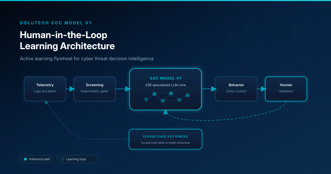331x174 pixels.
Task: Click the 'Validation' caption under Human
Action: pyautogui.click(x=286, y=91)
